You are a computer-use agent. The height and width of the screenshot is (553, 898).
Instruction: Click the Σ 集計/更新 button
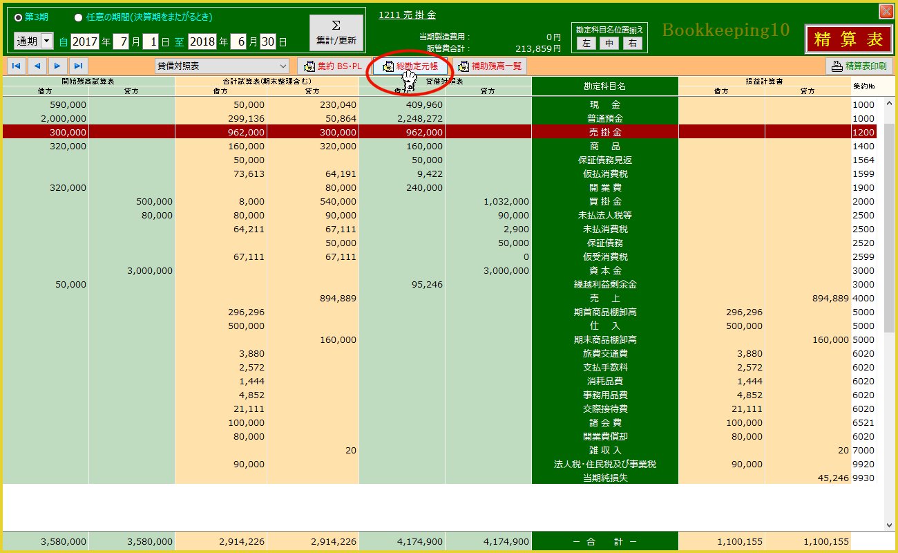click(336, 32)
